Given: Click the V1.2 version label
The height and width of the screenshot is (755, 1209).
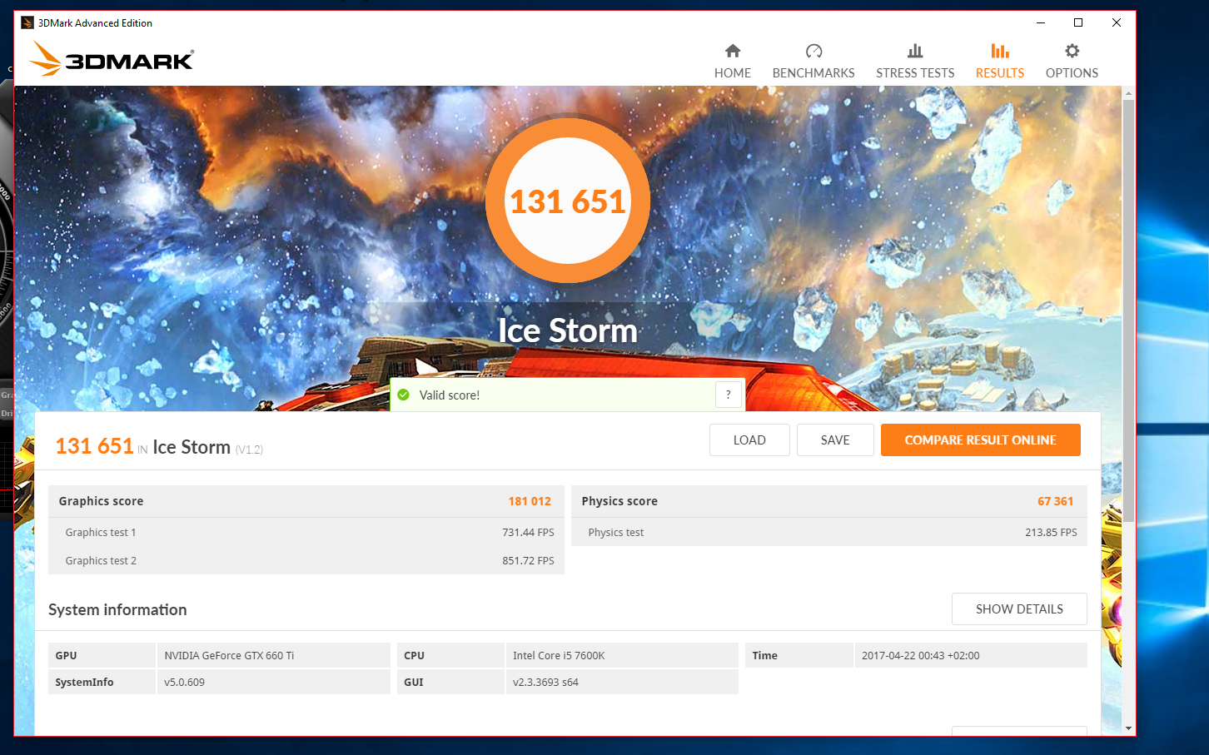Looking at the screenshot, I should tap(249, 450).
